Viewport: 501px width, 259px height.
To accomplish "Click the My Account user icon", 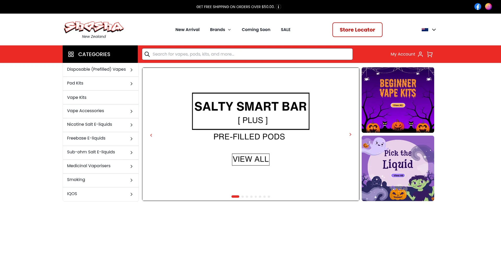I will click(420, 54).
